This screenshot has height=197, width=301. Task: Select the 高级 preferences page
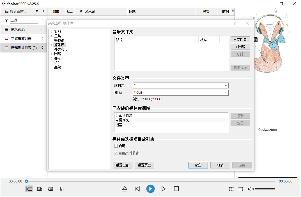[x=58, y=67]
